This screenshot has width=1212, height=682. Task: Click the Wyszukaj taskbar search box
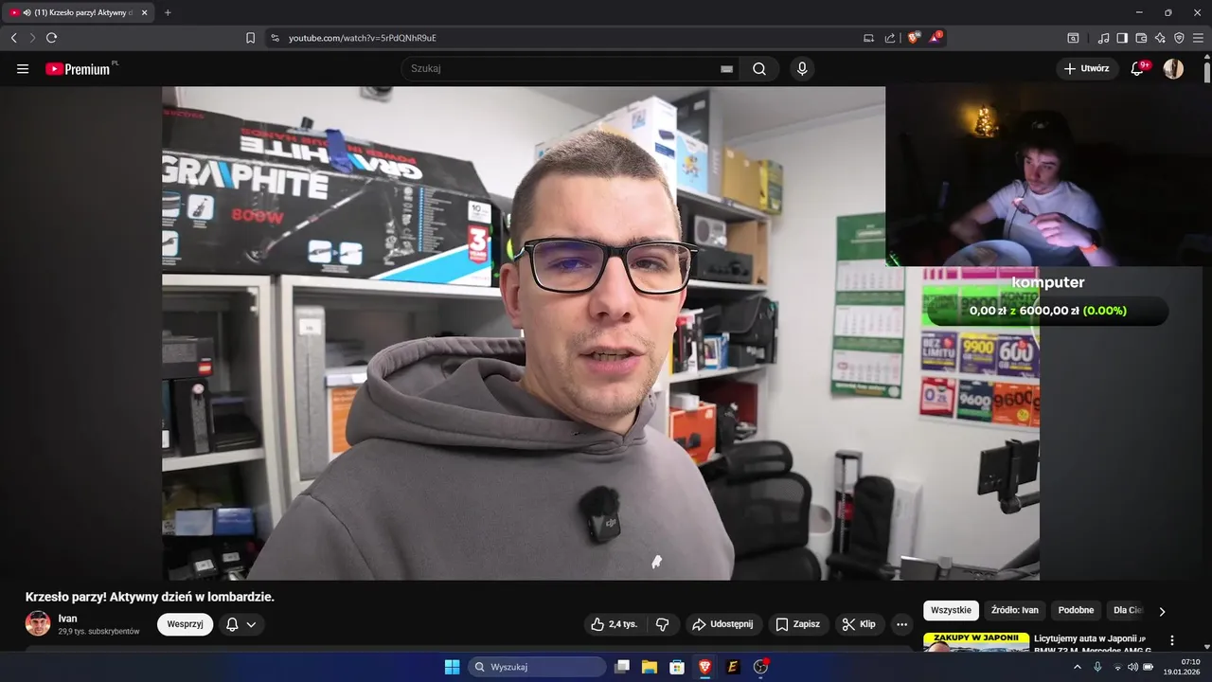pyautogui.click(x=538, y=667)
